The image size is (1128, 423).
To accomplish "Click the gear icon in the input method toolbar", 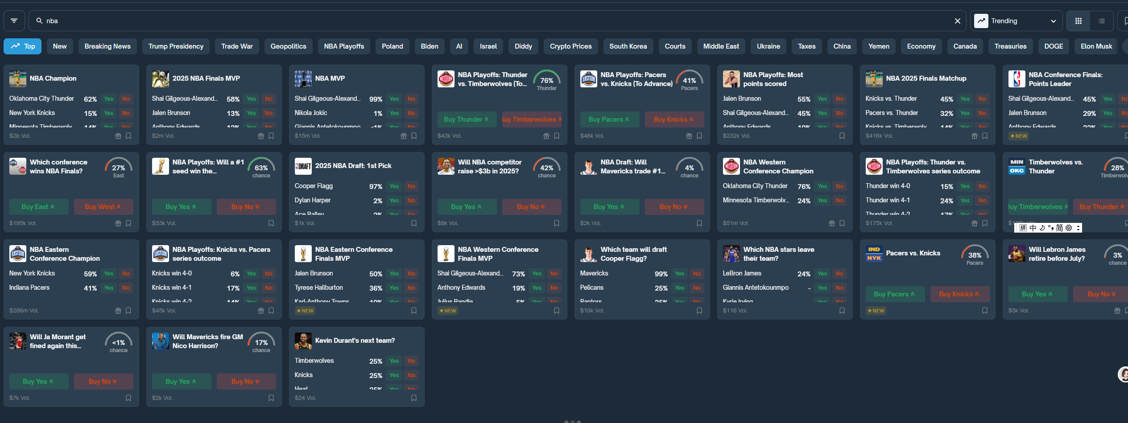I will tap(1069, 228).
